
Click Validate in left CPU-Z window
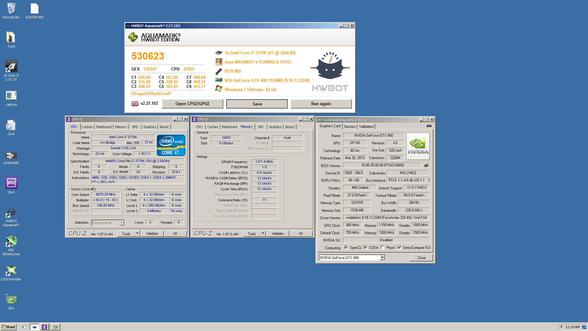tap(152, 234)
